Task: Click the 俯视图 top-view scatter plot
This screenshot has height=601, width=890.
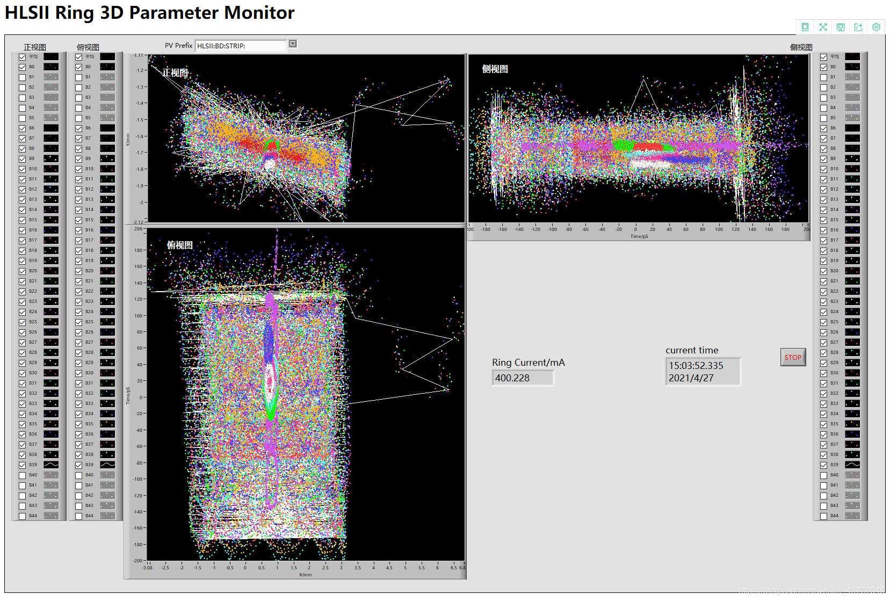Action: click(306, 394)
